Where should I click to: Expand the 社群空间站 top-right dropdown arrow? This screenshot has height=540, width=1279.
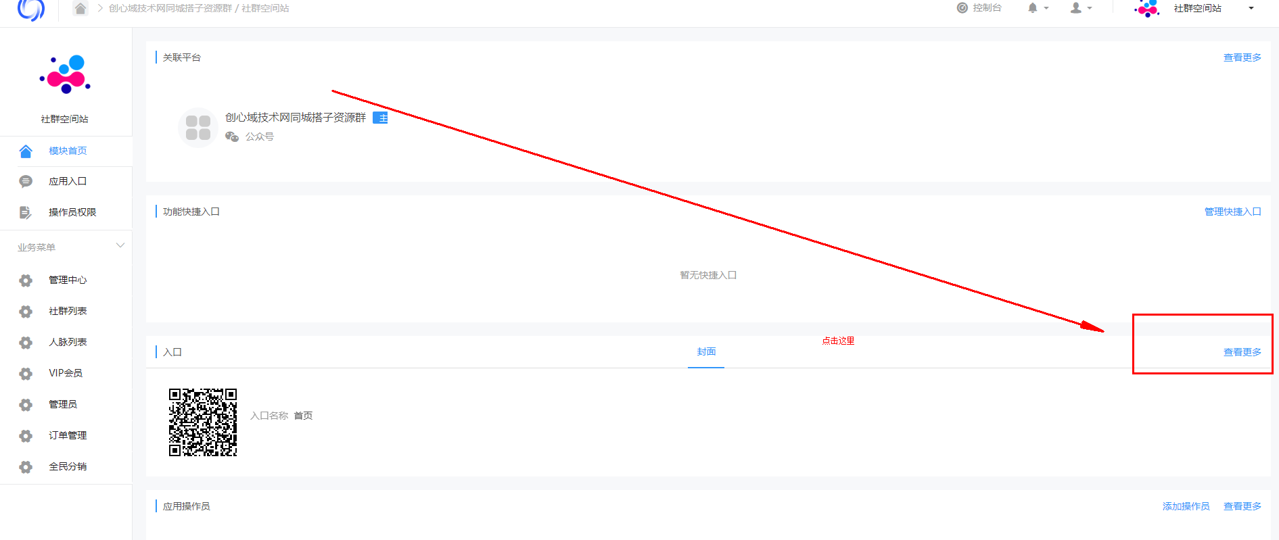1251,8
